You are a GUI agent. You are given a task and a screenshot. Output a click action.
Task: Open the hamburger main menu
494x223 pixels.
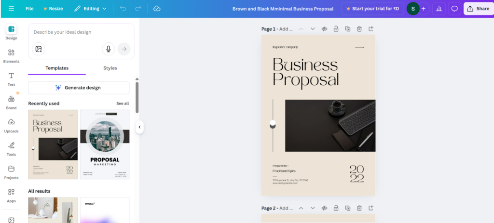click(12, 9)
